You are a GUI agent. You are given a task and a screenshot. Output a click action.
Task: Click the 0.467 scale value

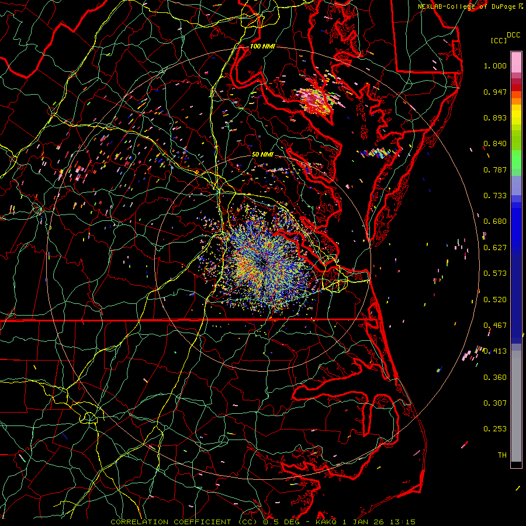coord(495,326)
